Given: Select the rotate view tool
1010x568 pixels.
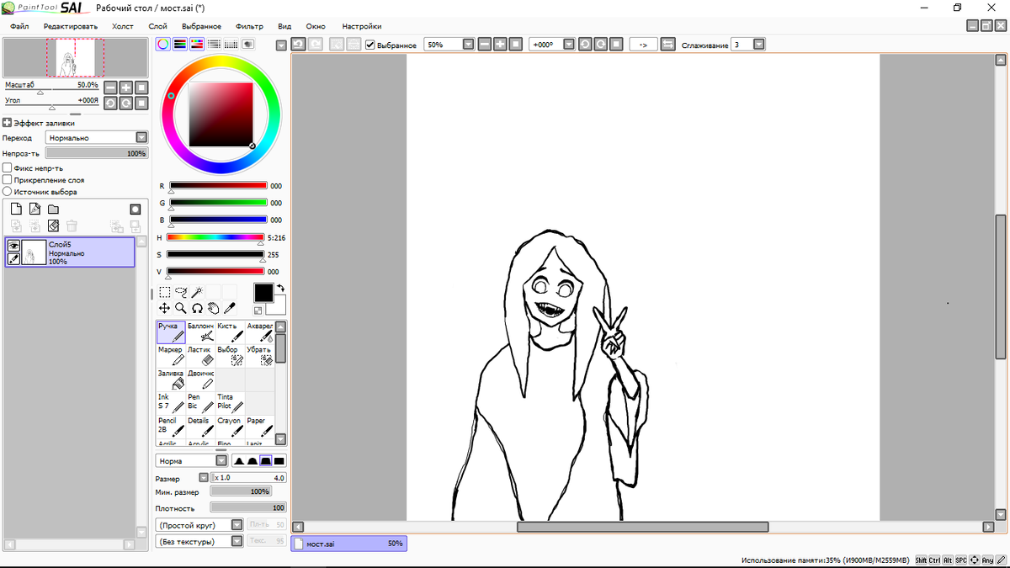Looking at the screenshot, I should (196, 309).
